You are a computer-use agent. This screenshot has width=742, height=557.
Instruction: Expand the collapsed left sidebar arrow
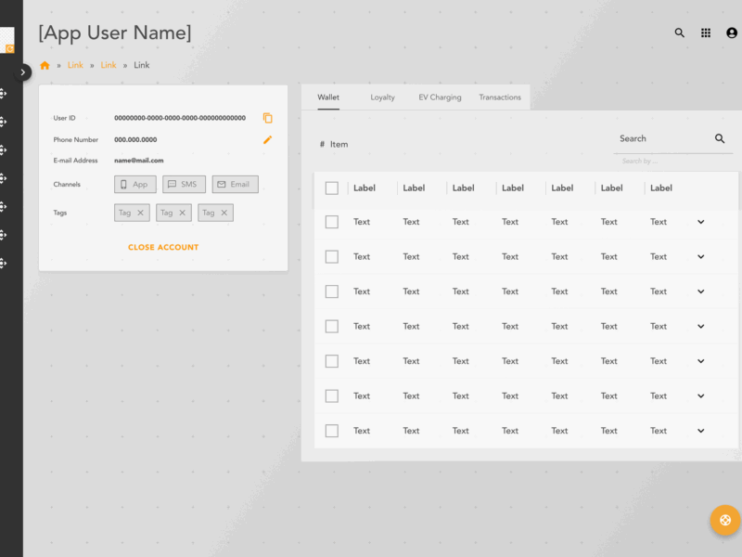(x=23, y=71)
